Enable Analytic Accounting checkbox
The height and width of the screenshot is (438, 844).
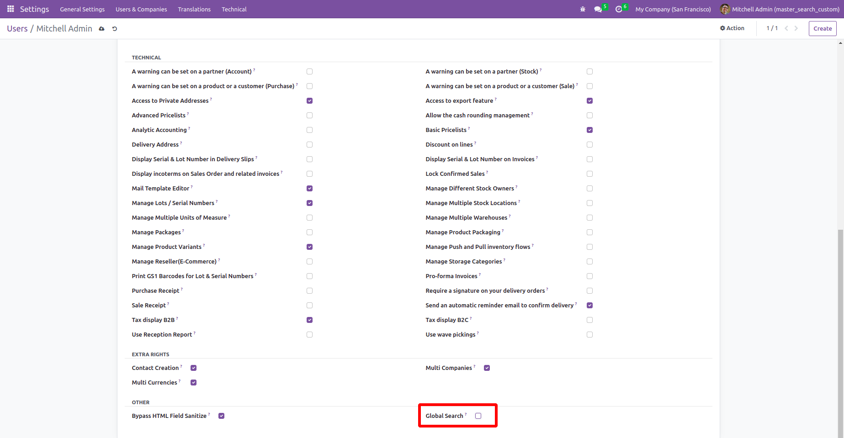309,130
